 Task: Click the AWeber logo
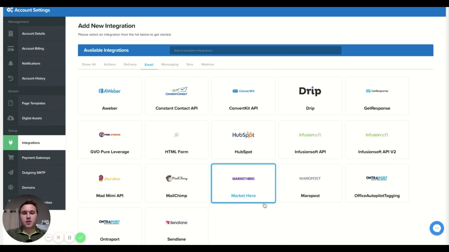click(110, 91)
